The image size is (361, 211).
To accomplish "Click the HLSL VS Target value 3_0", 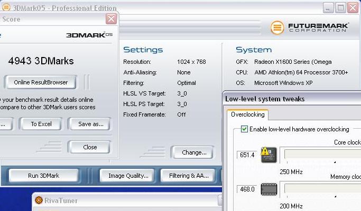I will [182, 93].
